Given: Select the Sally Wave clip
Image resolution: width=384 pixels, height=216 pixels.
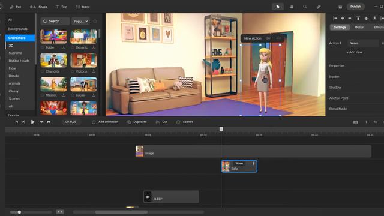Looking at the screenshot, I should [x=239, y=167].
